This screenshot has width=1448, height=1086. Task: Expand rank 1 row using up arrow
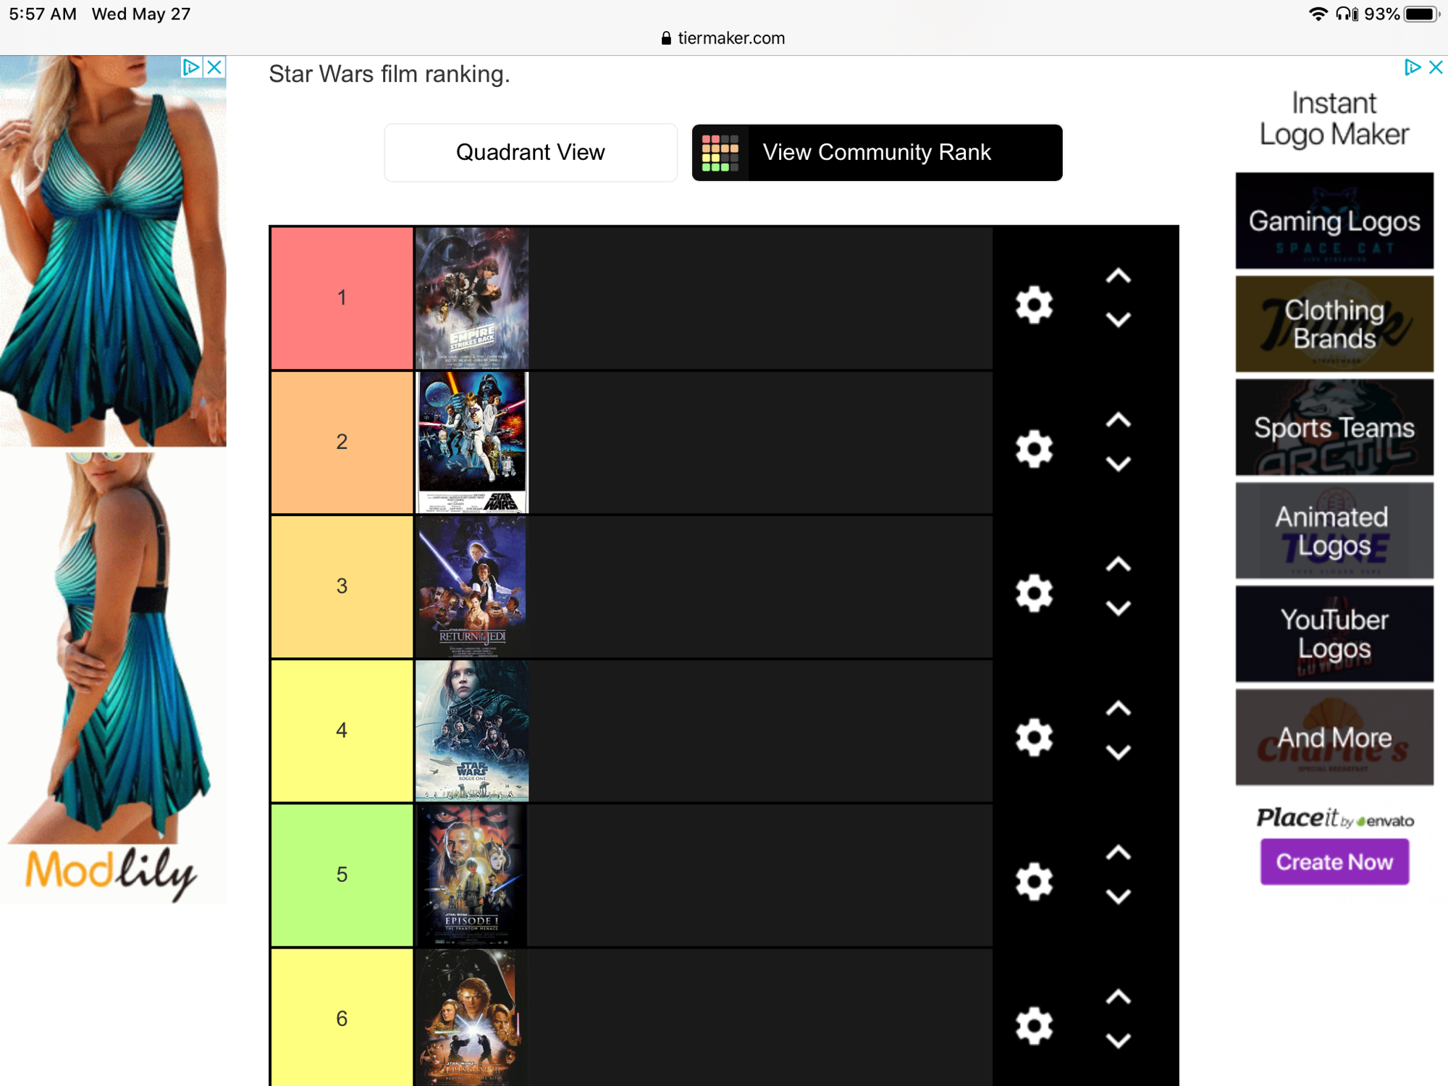[1115, 278]
